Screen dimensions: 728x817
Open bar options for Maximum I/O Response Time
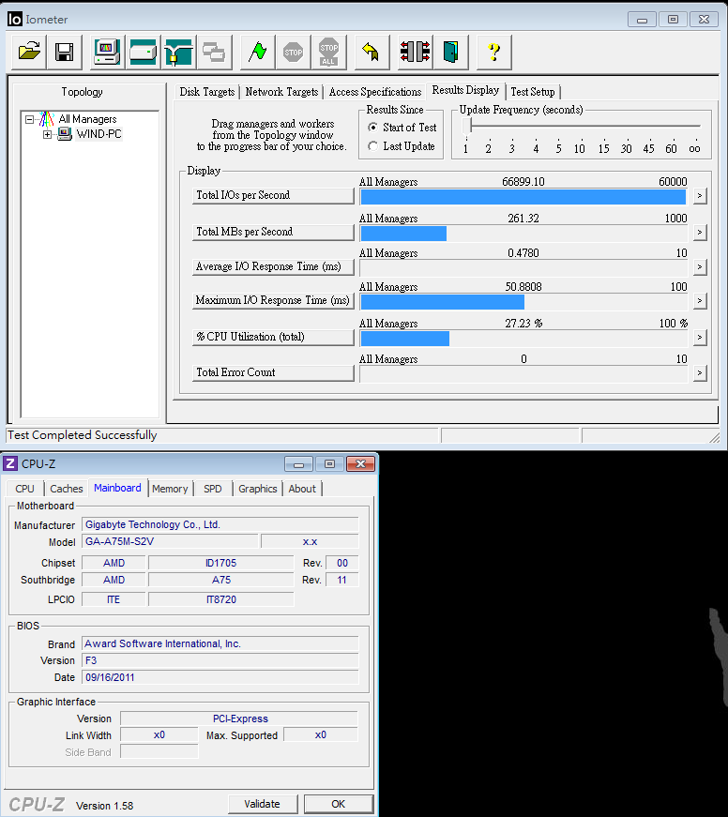pyautogui.click(x=700, y=301)
